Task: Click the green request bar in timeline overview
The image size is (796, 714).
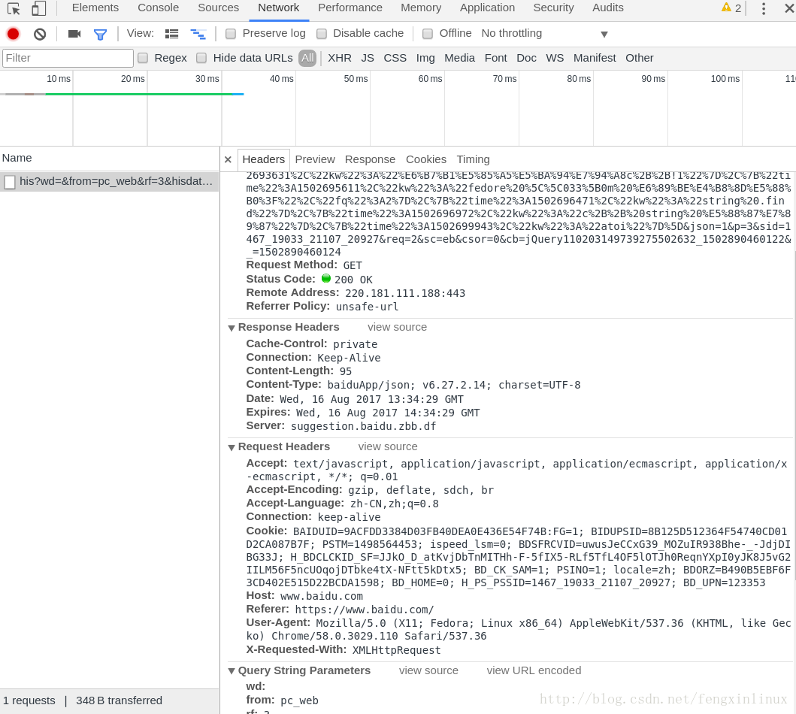Action: pyautogui.click(x=138, y=94)
